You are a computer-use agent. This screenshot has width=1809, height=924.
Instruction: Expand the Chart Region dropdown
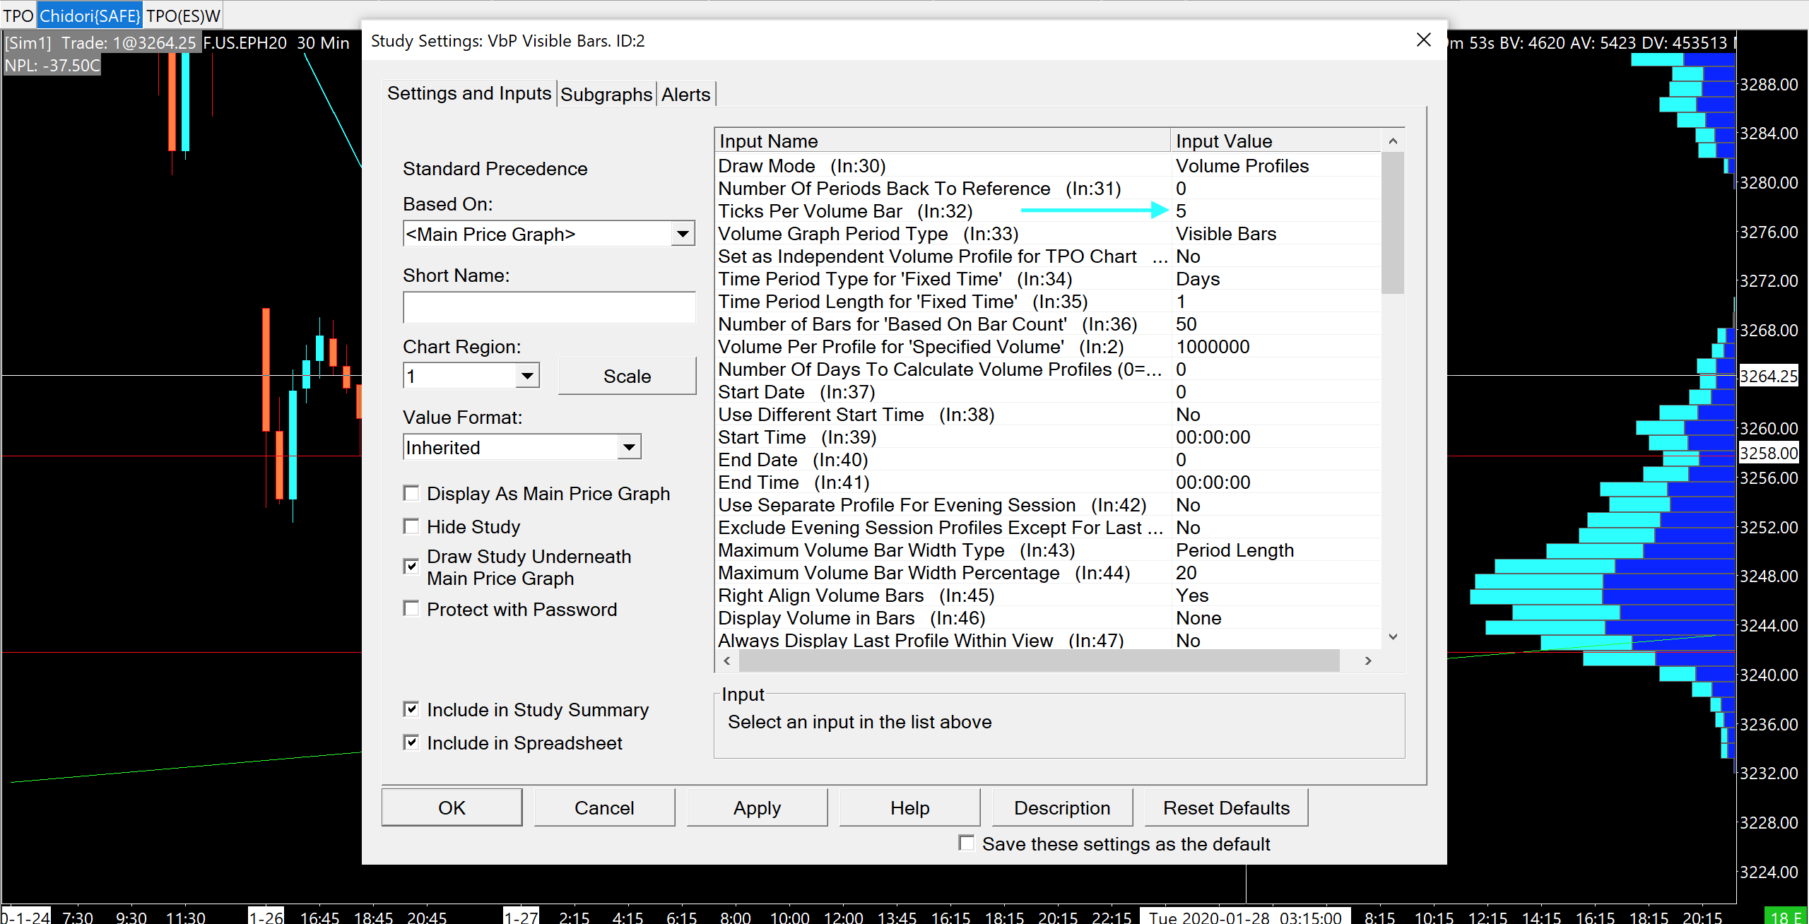pos(527,376)
